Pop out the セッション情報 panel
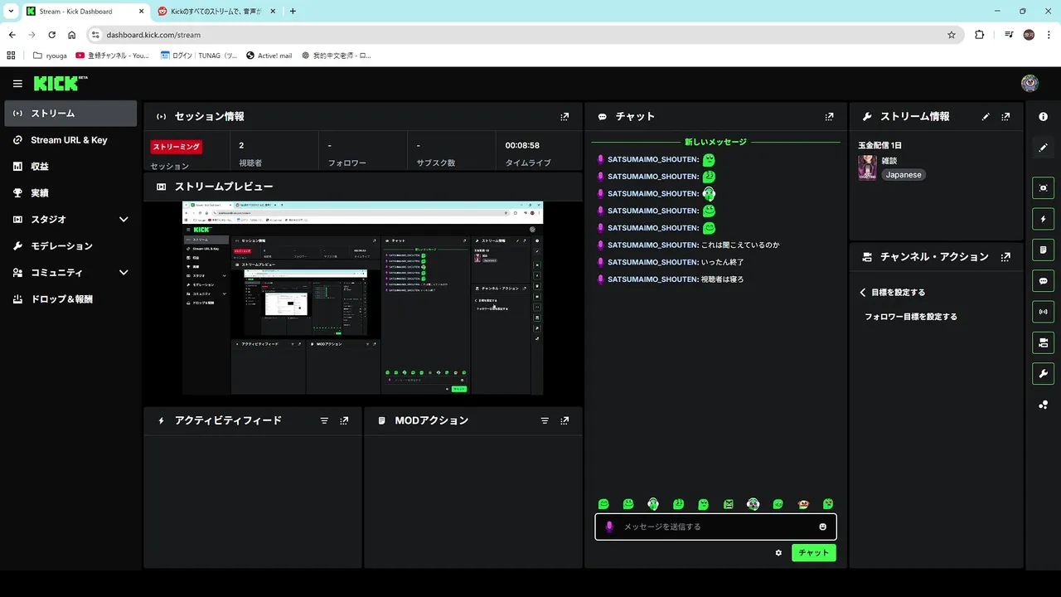1061x597 pixels. pos(564,117)
